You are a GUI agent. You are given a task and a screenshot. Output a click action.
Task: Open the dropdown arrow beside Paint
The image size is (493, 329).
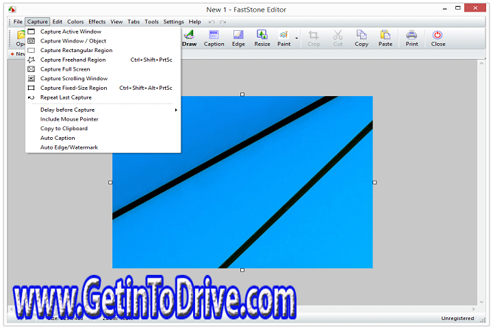[x=296, y=38]
